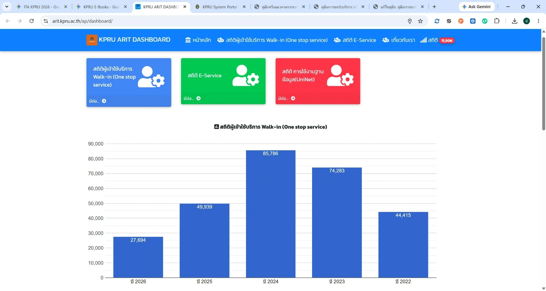Open หน้าหลัก in the navigation bar
The width and height of the screenshot is (546, 291).
pyautogui.click(x=198, y=40)
